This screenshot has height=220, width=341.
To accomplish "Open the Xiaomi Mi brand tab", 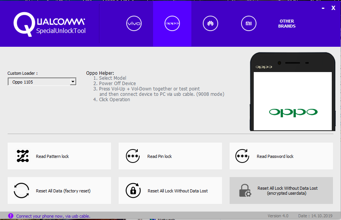I will pyautogui.click(x=248, y=23).
